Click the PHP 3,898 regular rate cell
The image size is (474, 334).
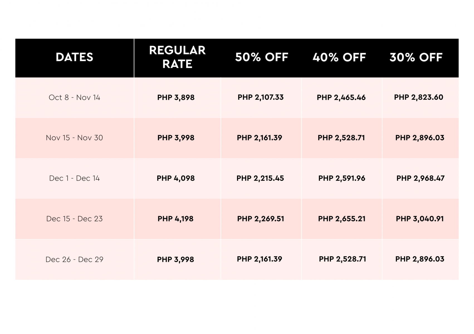pyautogui.click(x=176, y=97)
